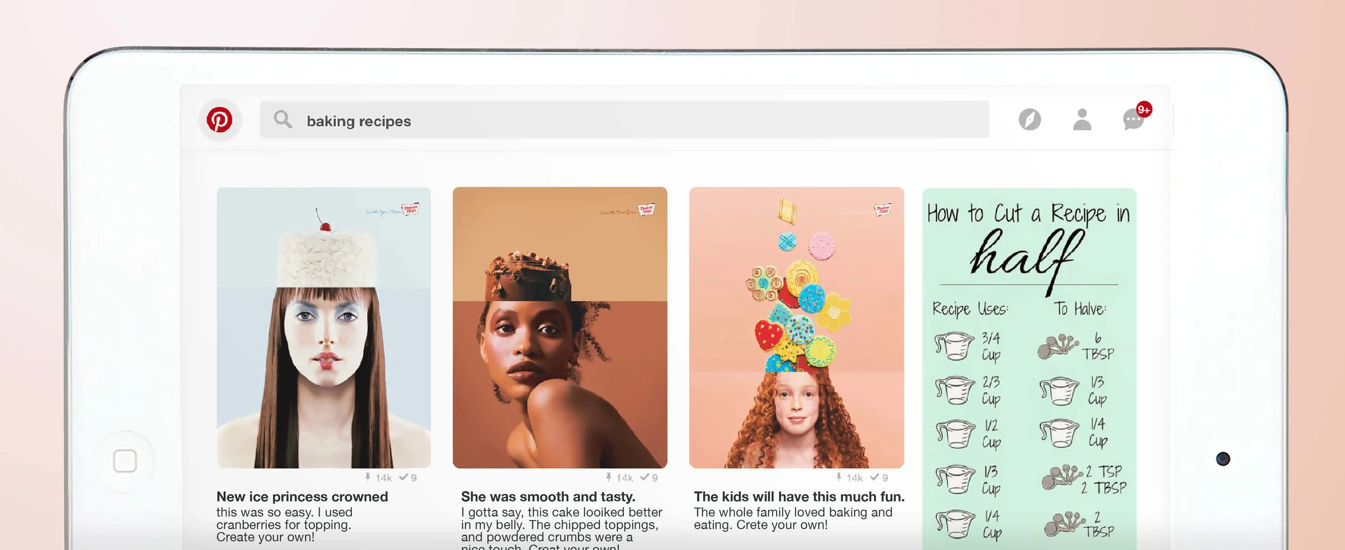Image resolution: width=1345 pixels, height=550 pixels.
Task: Open the cookie hair pin image
Action: tap(796, 327)
